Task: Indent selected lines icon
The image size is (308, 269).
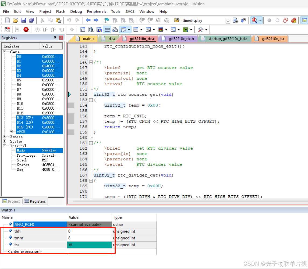Action: (142, 20)
